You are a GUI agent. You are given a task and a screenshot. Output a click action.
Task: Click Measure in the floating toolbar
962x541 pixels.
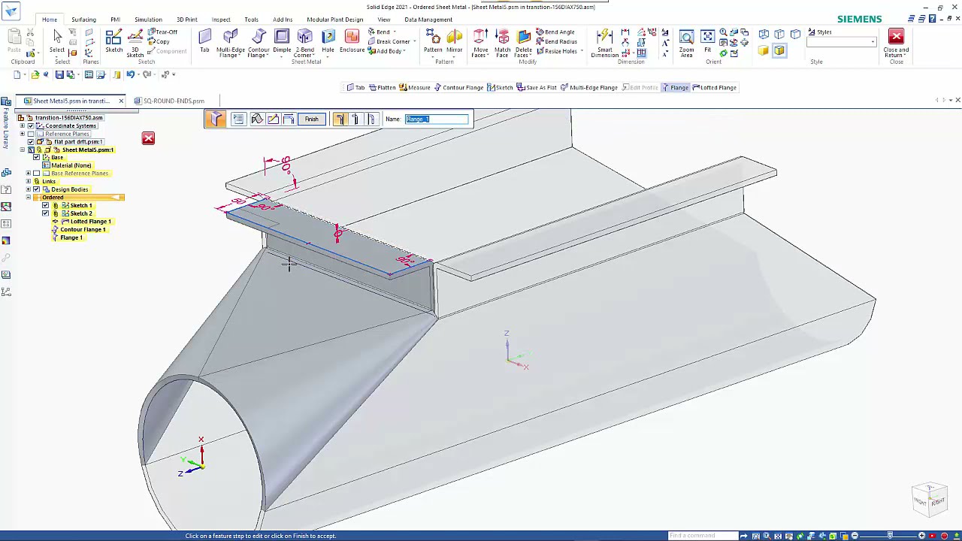[x=415, y=88]
